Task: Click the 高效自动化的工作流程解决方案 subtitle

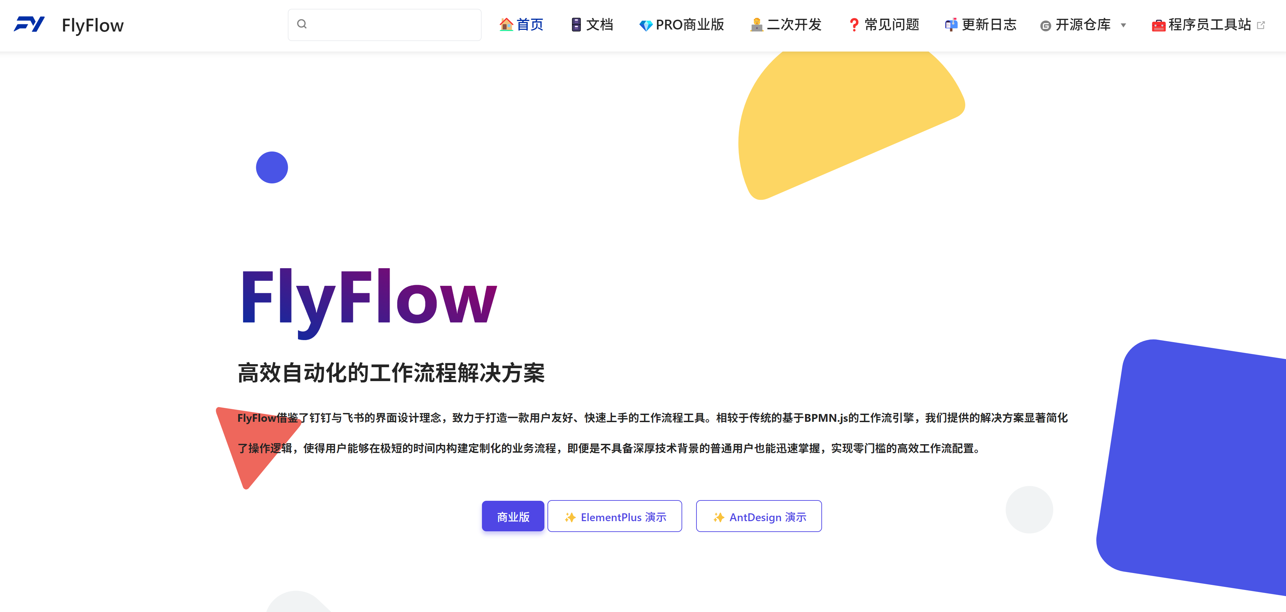Action: (x=391, y=373)
